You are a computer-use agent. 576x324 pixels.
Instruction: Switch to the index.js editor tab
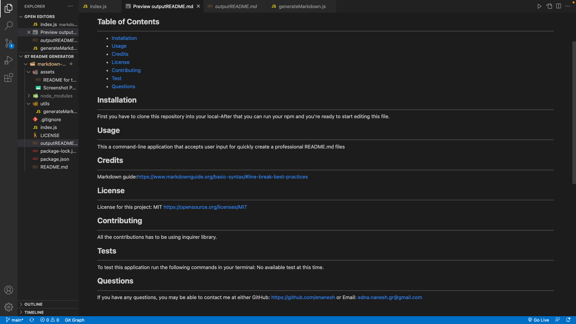pos(98,6)
